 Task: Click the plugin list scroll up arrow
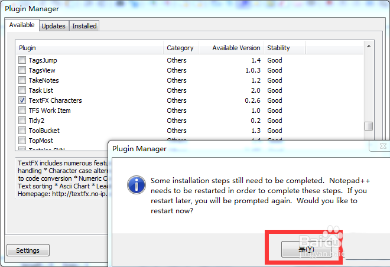coord(369,46)
